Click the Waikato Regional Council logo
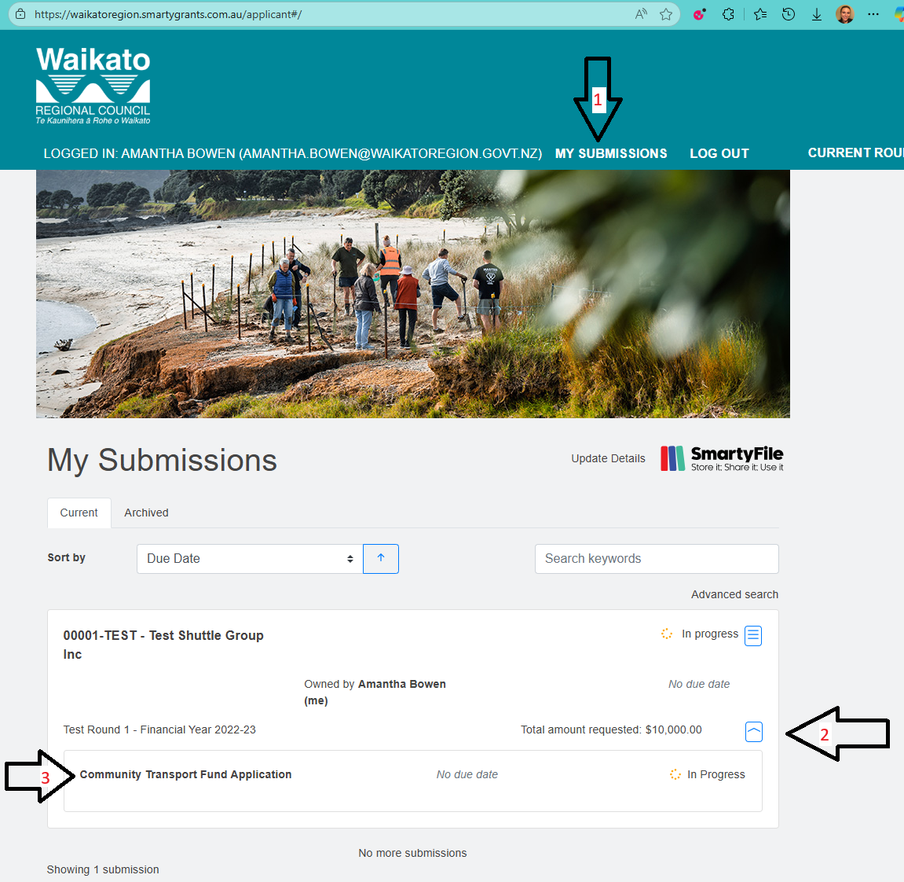 tap(93, 86)
